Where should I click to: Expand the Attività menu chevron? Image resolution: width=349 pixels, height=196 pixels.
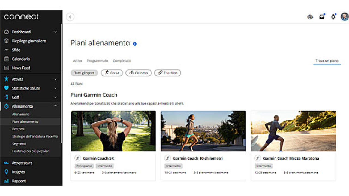[55, 79]
